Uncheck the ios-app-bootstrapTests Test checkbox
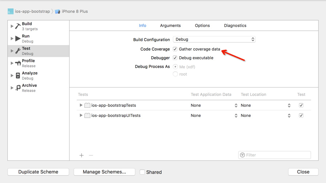The image size is (326, 183). tap(301, 105)
